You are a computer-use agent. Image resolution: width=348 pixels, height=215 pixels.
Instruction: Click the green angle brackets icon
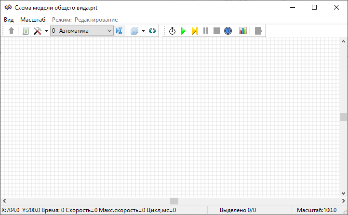pos(152,31)
